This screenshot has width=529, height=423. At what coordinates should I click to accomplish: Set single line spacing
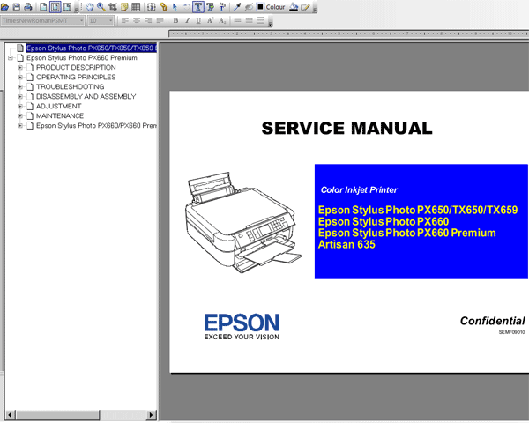click(x=237, y=21)
